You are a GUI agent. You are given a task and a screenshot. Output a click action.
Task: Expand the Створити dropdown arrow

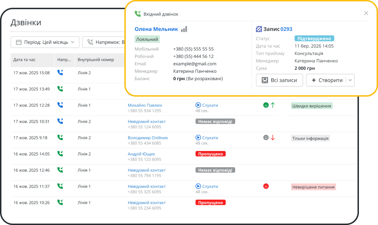pyautogui.click(x=350, y=80)
